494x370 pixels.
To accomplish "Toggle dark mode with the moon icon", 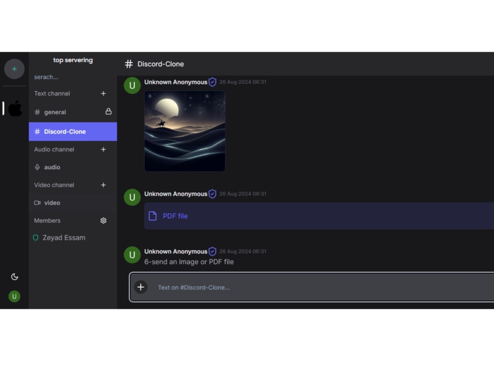I will point(14,277).
